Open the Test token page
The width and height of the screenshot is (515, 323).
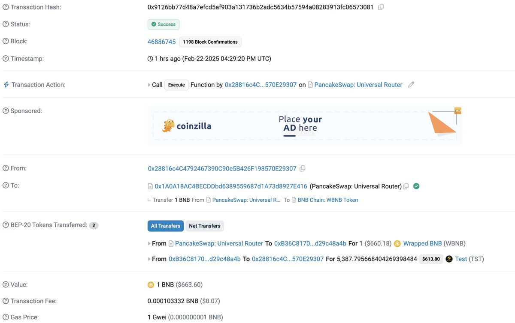461,259
